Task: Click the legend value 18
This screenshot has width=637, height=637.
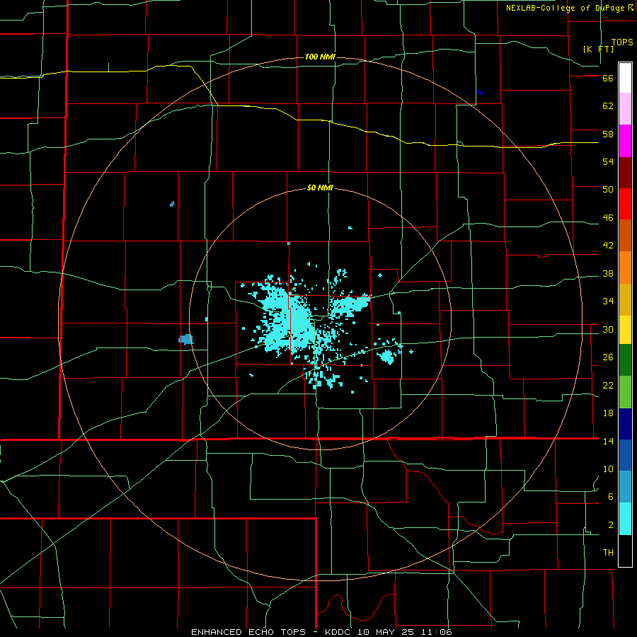Action: 608,413
